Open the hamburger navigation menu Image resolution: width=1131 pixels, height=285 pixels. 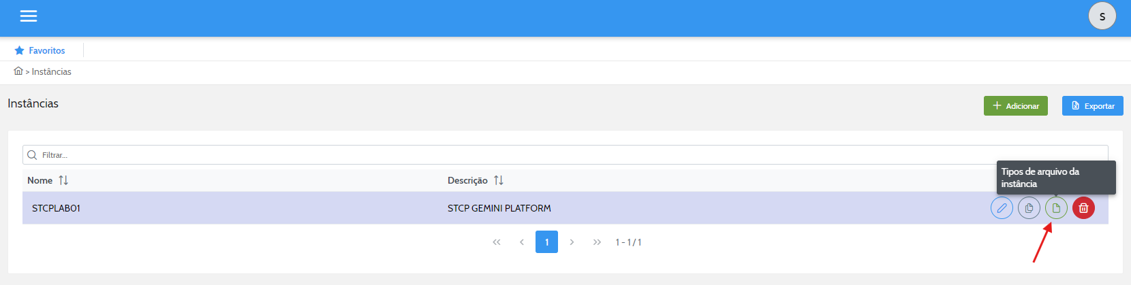coord(29,16)
